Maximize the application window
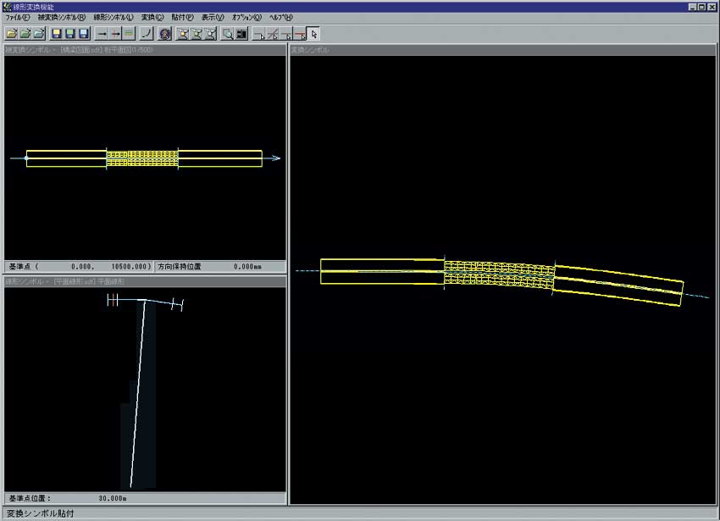This screenshot has width=720, height=521. click(x=701, y=7)
